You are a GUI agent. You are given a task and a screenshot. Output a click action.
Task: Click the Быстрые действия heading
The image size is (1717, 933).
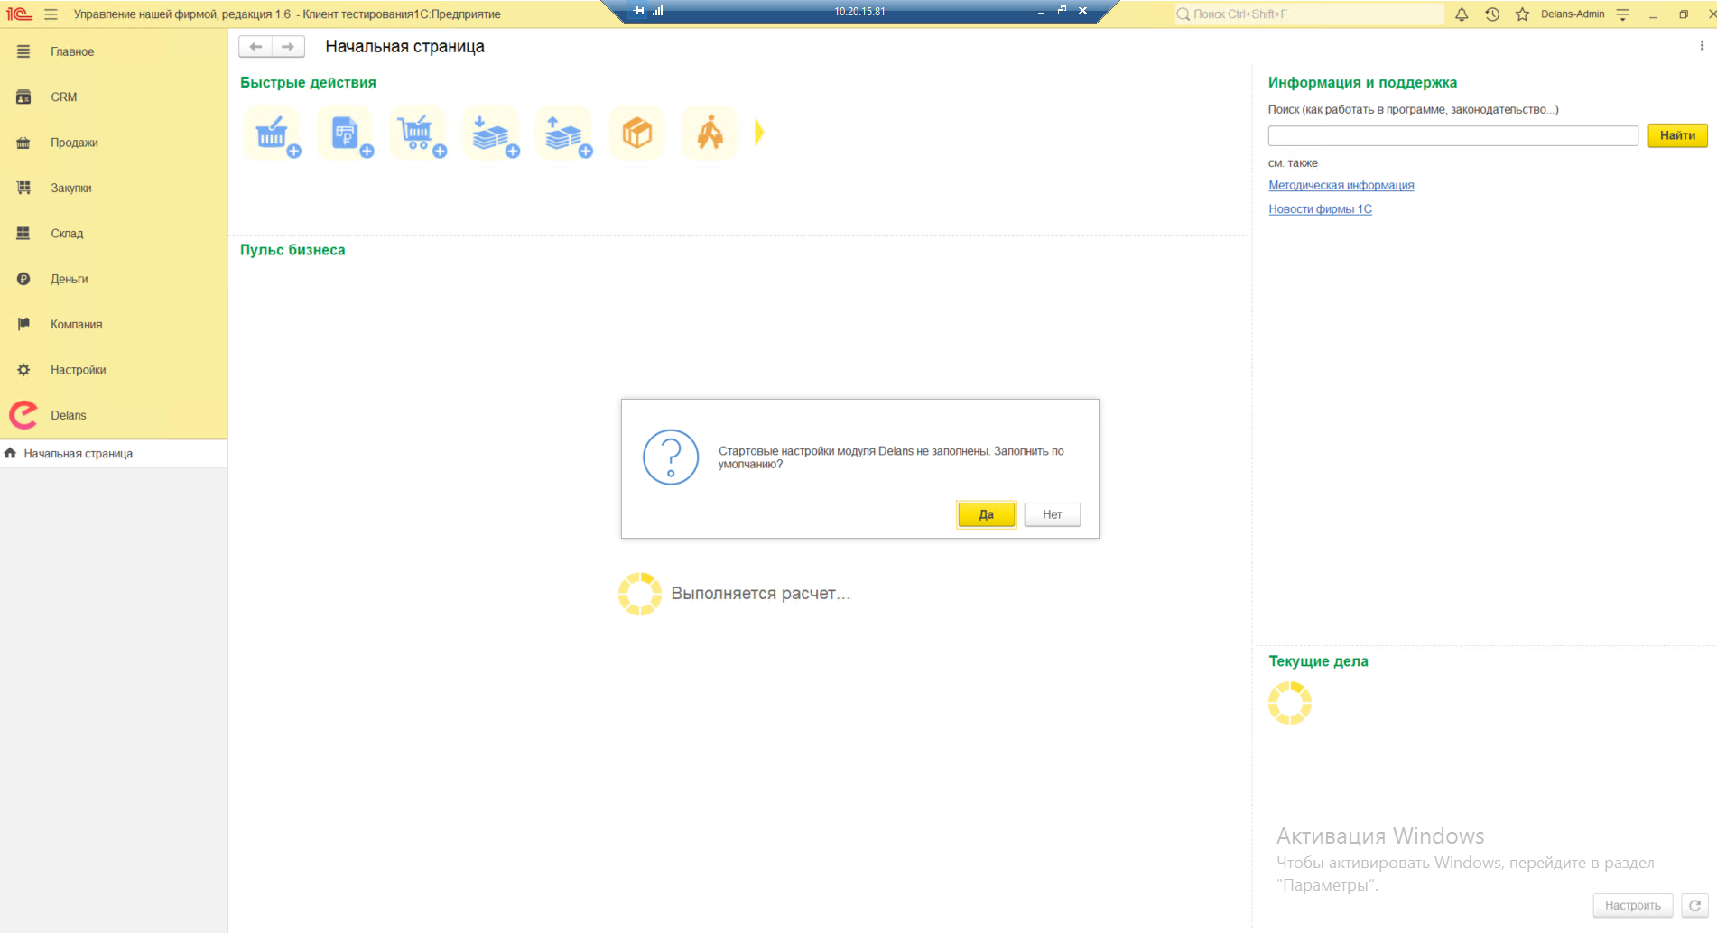308,82
